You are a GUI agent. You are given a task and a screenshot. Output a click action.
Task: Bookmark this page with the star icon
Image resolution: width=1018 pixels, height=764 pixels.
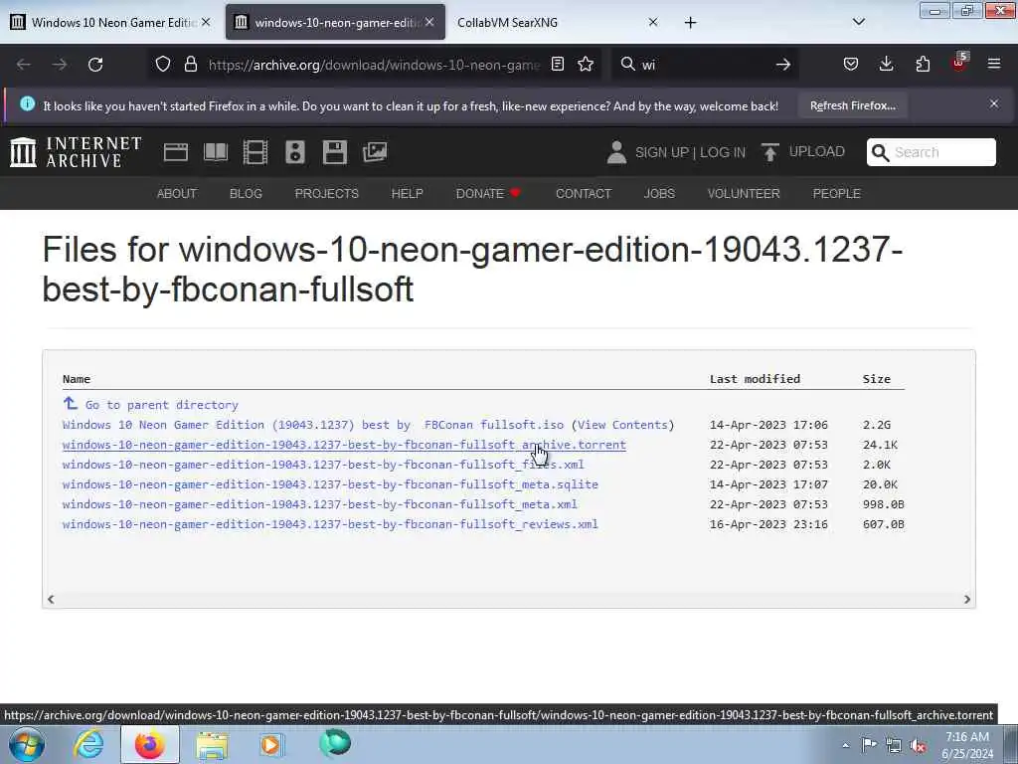point(586,65)
